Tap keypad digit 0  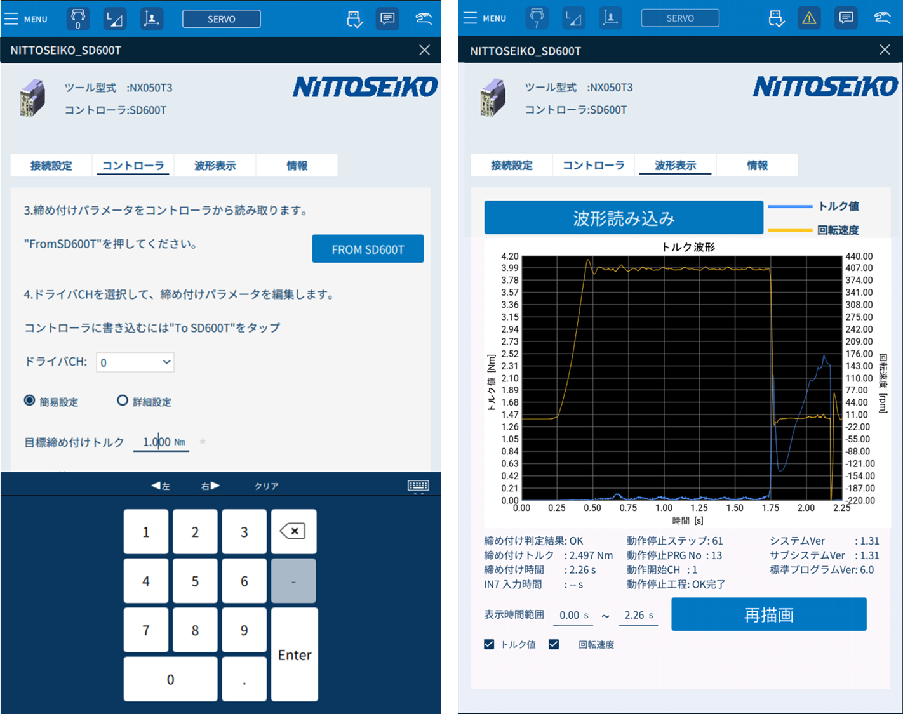[x=170, y=679]
